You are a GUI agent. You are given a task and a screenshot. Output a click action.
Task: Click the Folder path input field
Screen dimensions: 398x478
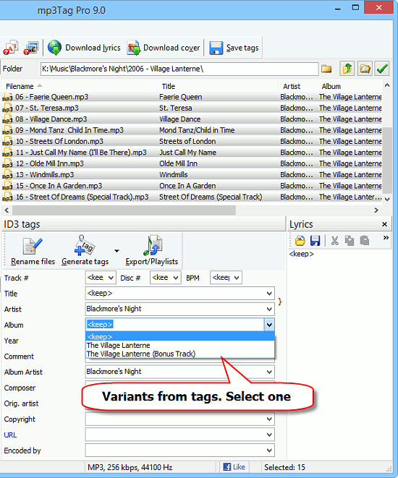point(179,69)
